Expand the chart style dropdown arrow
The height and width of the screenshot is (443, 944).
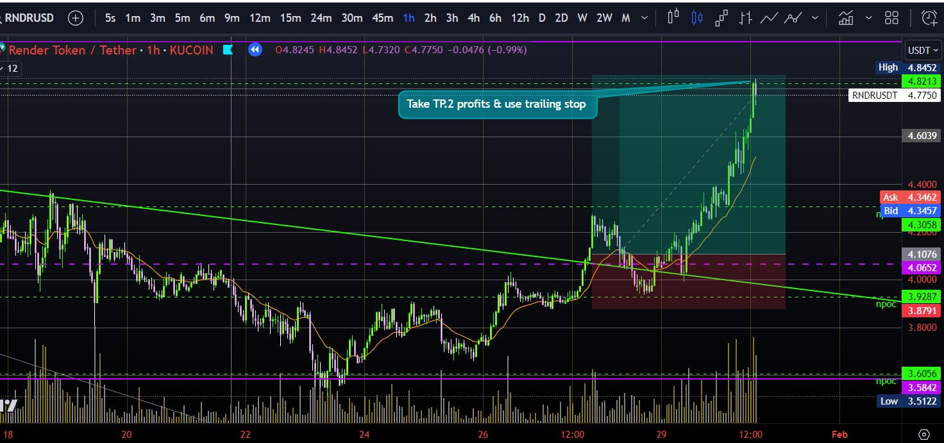815,18
